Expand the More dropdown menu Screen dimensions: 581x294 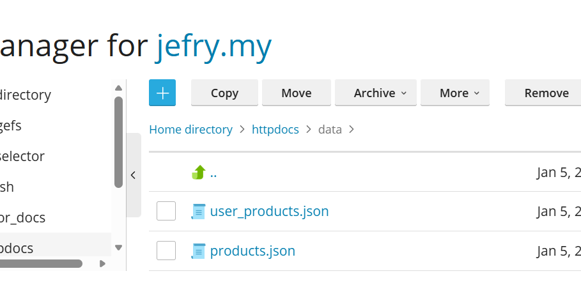tap(454, 93)
